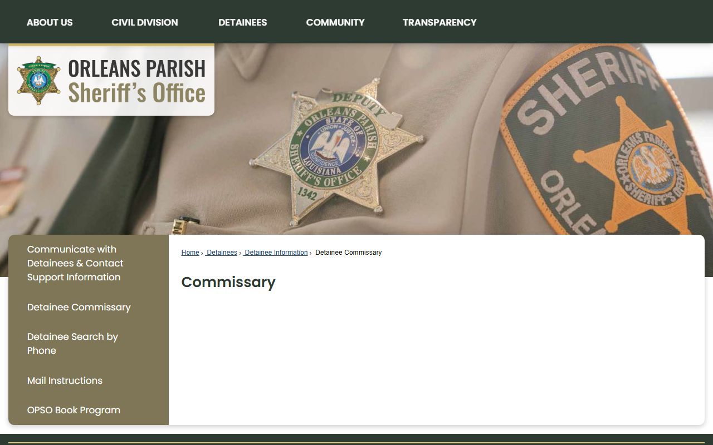Go to Detainees breadcrumb link
The width and height of the screenshot is (713, 445).
pyautogui.click(x=221, y=253)
